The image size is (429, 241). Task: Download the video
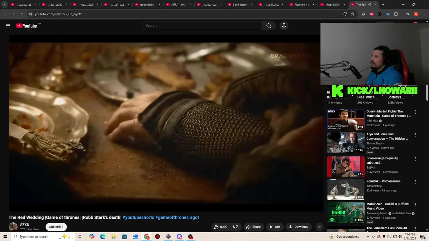click(x=298, y=227)
